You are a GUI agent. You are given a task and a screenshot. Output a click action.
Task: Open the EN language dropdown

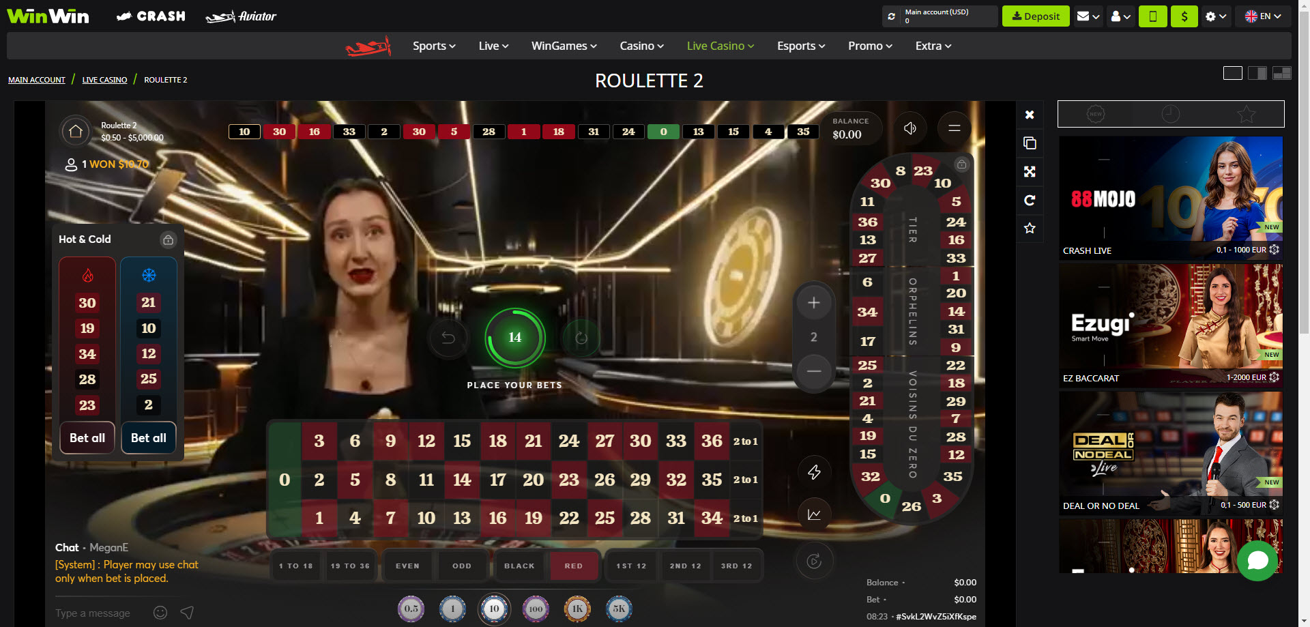(x=1263, y=16)
